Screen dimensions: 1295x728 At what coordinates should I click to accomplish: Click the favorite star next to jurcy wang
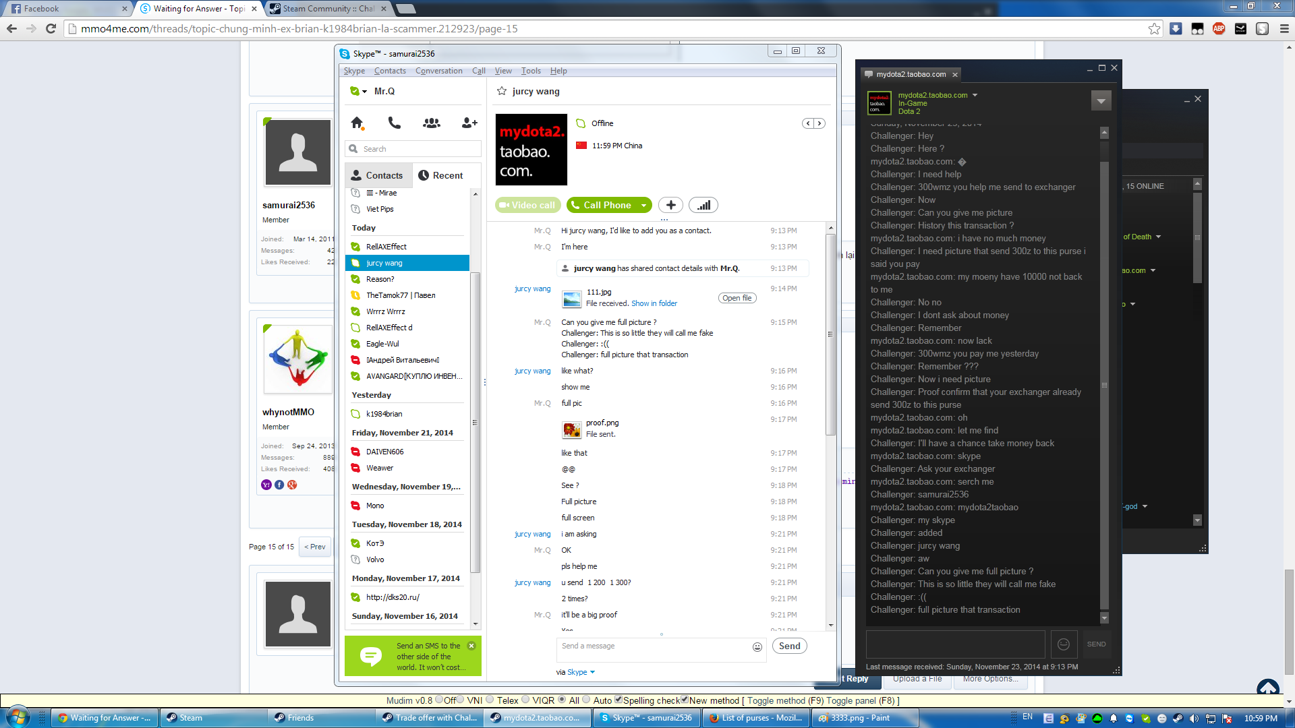pyautogui.click(x=502, y=91)
